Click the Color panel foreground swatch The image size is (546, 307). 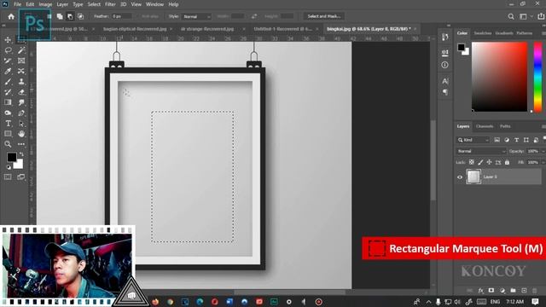[x=461, y=47]
